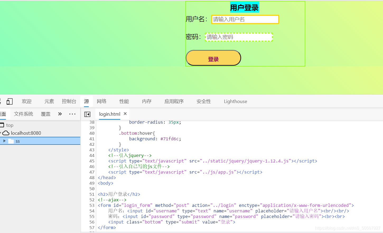Image resolution: width=383 pixels, height=233 pixels.
Task: Click line number 53 in gutter
Action: pos(92,205)
